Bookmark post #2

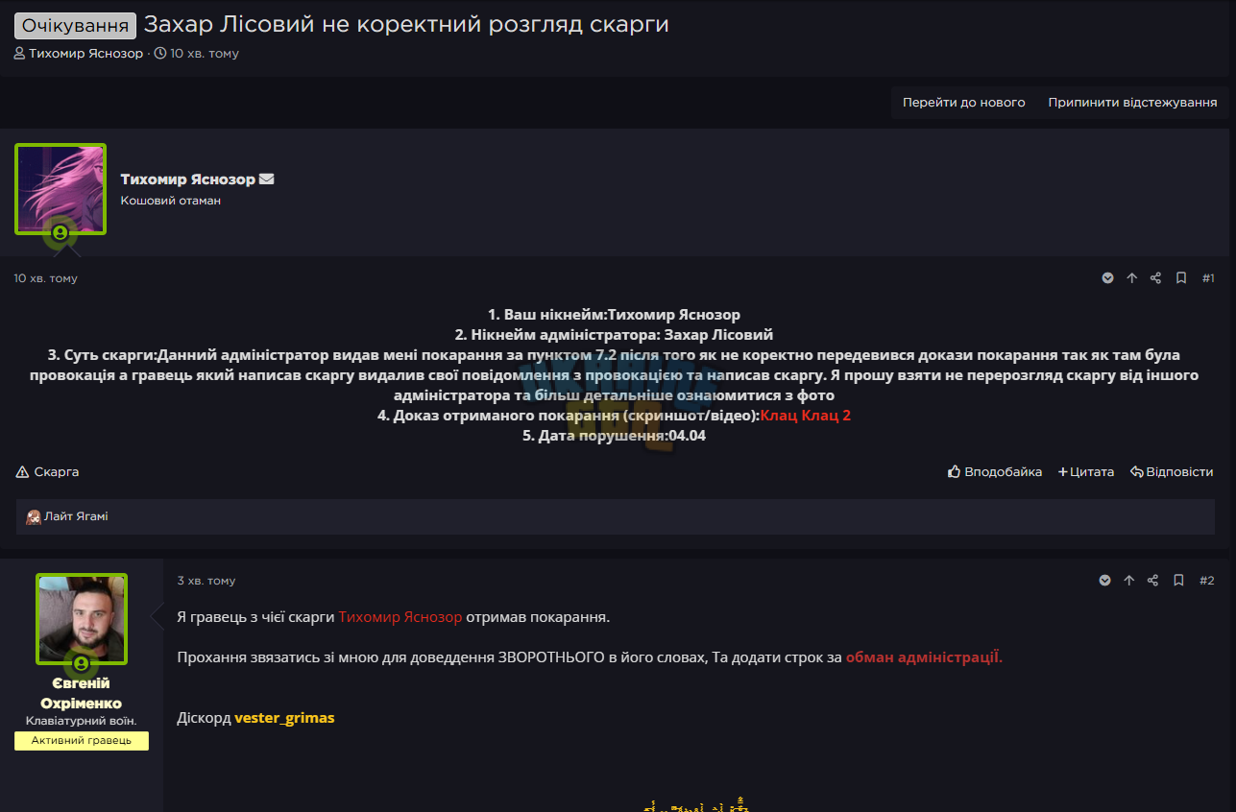pos(1178,581)
